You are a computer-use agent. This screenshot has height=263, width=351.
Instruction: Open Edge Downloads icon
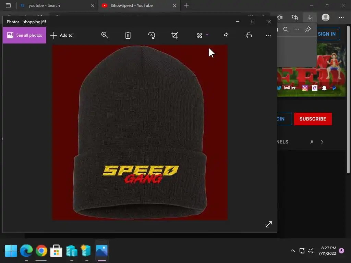point(310,17)
